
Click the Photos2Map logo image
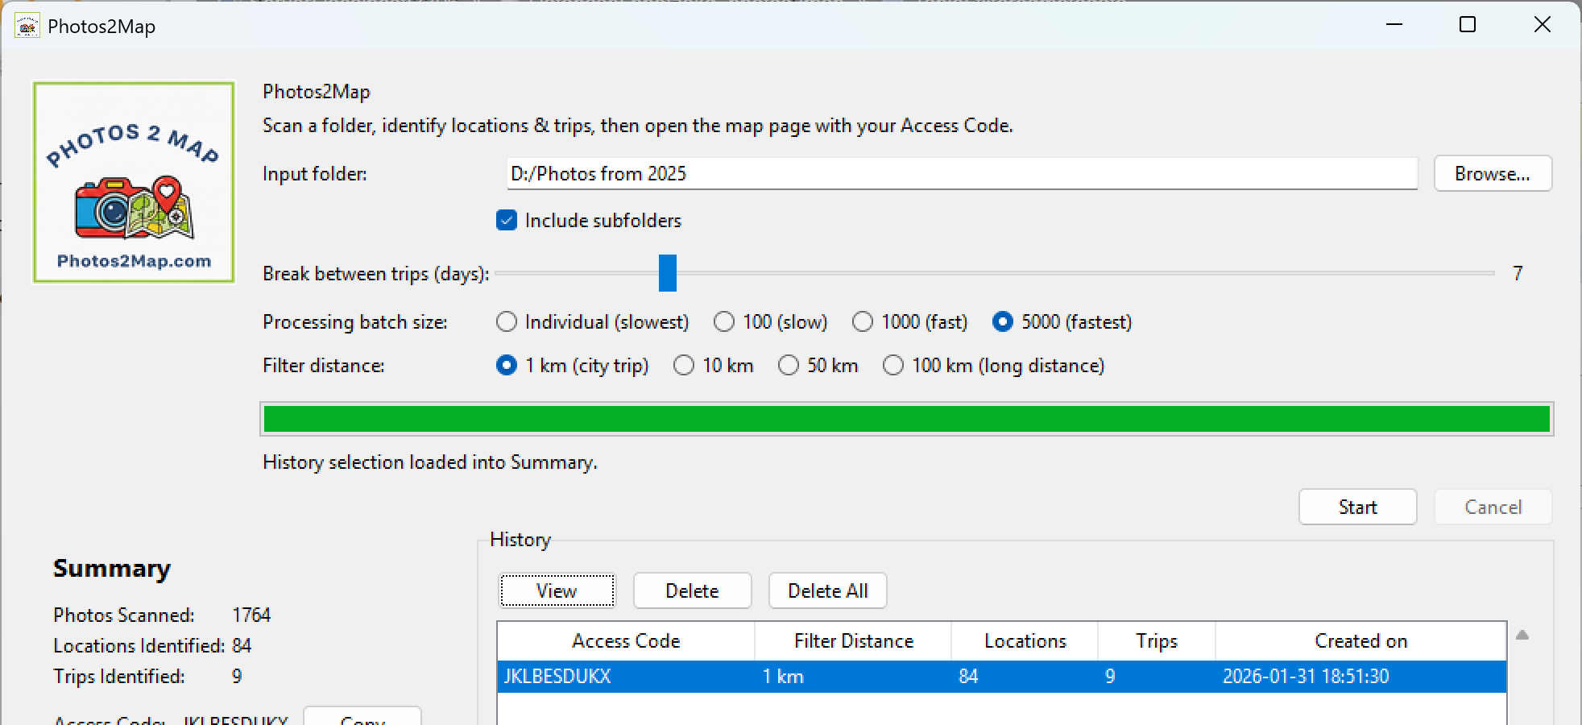pyautogui.click(x=134, y=183)
